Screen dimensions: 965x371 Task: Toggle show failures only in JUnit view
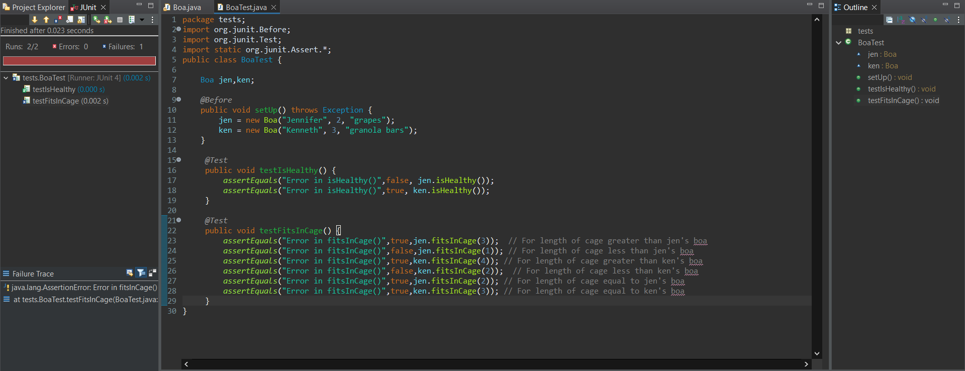coord(58,20)
